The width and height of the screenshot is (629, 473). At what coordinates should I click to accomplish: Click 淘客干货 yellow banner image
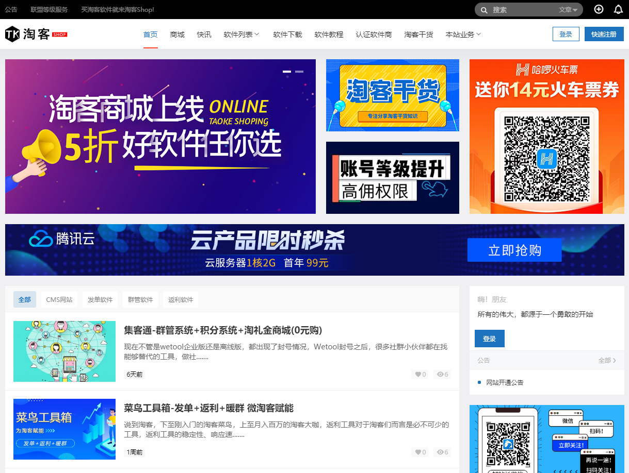point(393,95)
